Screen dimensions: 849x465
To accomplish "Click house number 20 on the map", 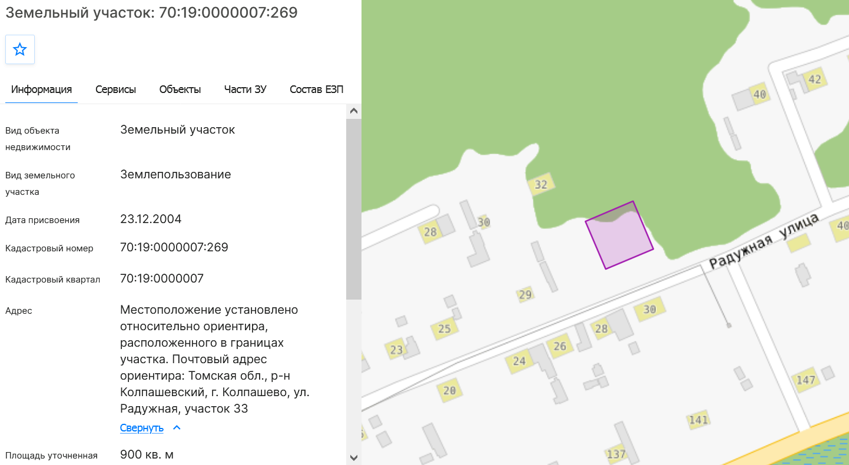I will click(x=450, y=390).
